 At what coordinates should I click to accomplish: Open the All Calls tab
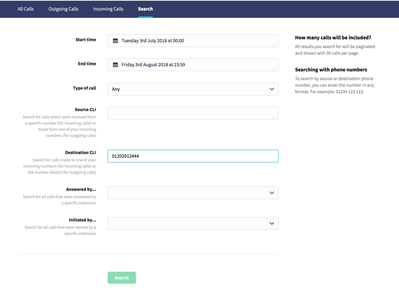26,9
